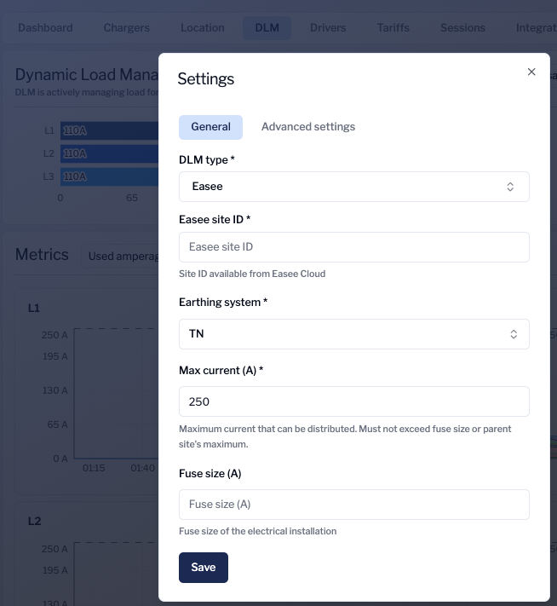Viewport: 557px width, 606px height.
Task: Switch to the General tab
Action: pyautogui.click(x=210, y=127)
